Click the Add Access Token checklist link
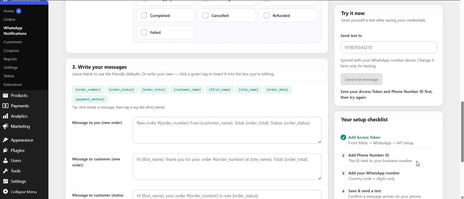The height and width of the screenshot is (199, 464). pyautogui.click(x=364, y=137)
